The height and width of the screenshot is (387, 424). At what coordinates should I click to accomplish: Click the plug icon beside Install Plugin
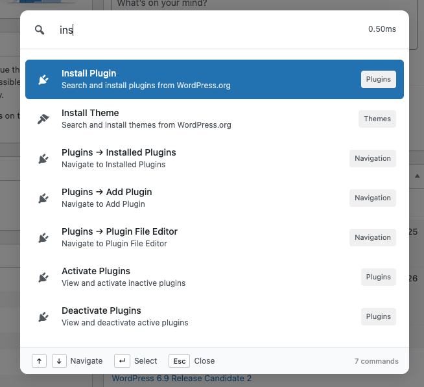pyautogui.click(x=43, y=80)
